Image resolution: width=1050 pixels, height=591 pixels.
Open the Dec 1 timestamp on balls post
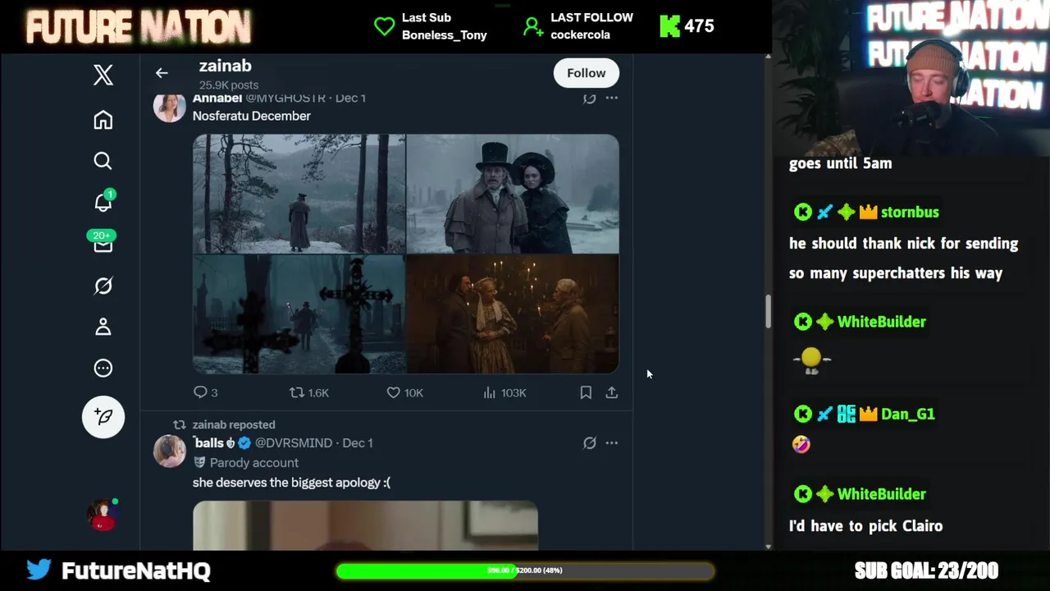pos(357,442)
